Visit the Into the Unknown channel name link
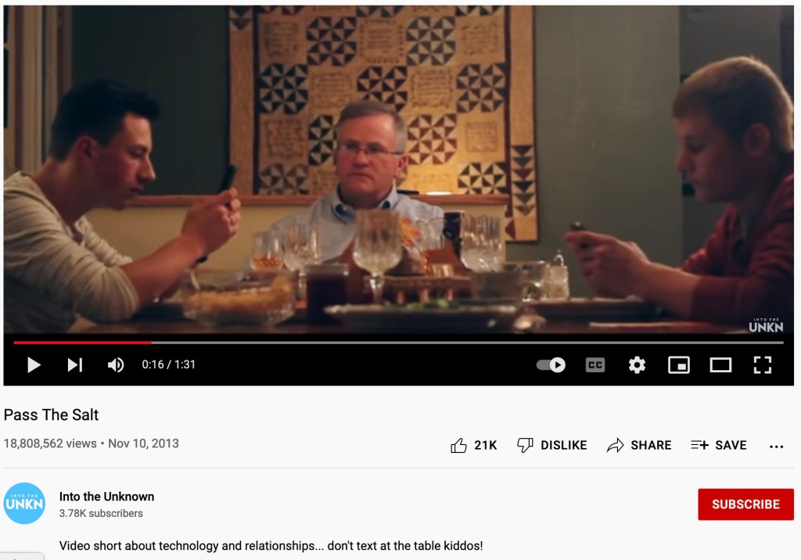The width and height of the screenshot is (801, 560). pos(106,497)
